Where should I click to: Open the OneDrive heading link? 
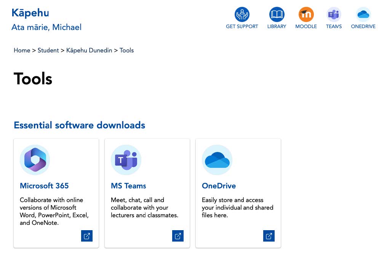click(219, 186)
